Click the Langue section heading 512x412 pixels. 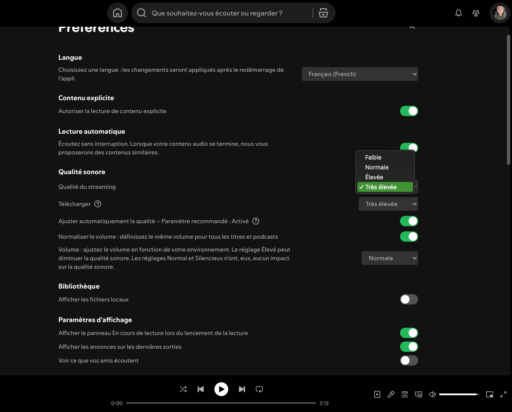pos(70,57)
